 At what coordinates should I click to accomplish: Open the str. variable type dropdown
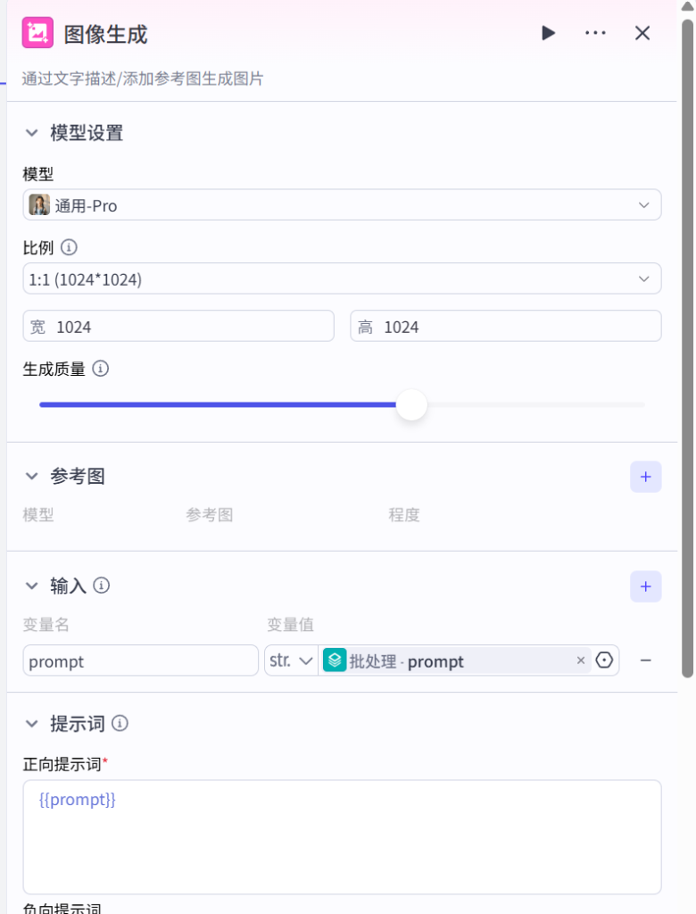point(291,661)
